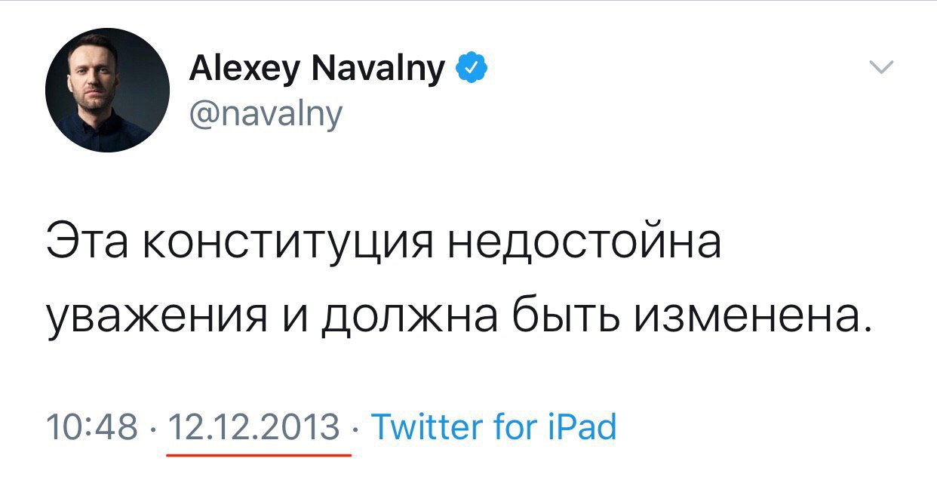This screenshot has height=477, width=937.
Task: Click Alexey Navalny's profile avatar photo
Action: point(107,91)
